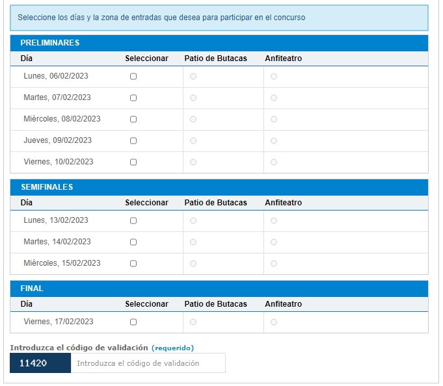
Task: Check the Martes 07/02/2023 select box
Action: click(x=133, y=98)
